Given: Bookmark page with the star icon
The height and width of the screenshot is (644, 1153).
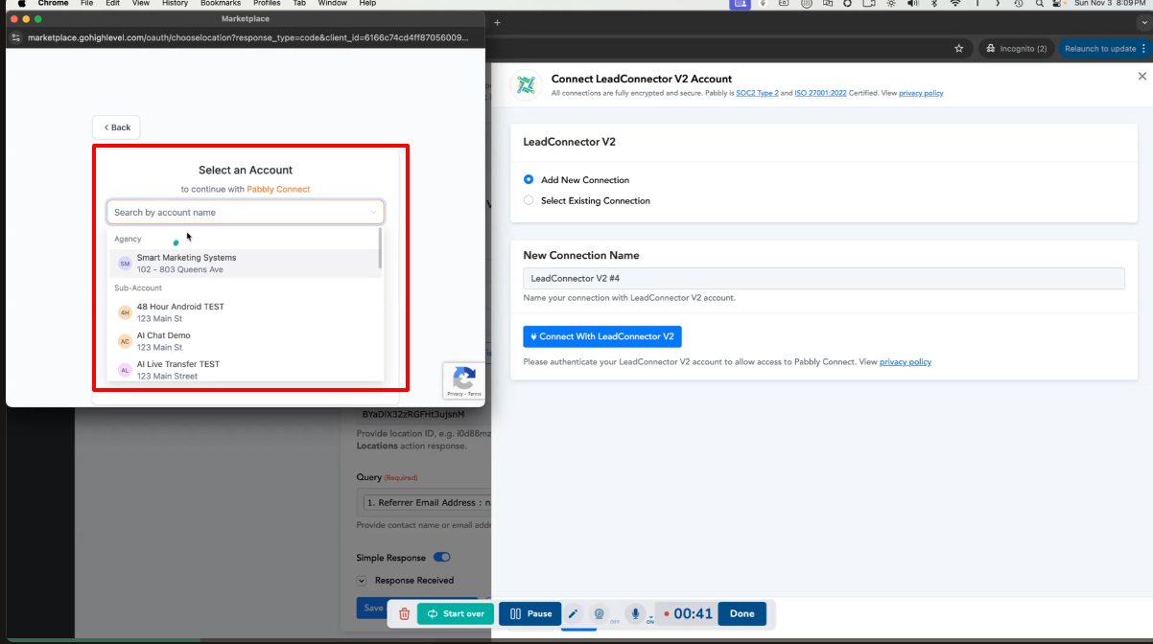Looking at the screenshot, I should click(958, 48).
